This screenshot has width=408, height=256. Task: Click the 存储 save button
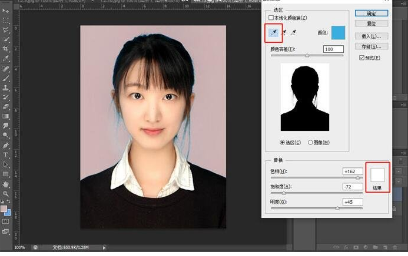(x=371, y=46)
